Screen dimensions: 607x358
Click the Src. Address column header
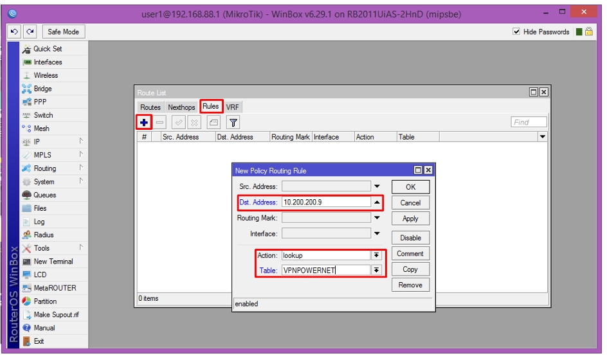pyautogui.click(x=188, y=137)
